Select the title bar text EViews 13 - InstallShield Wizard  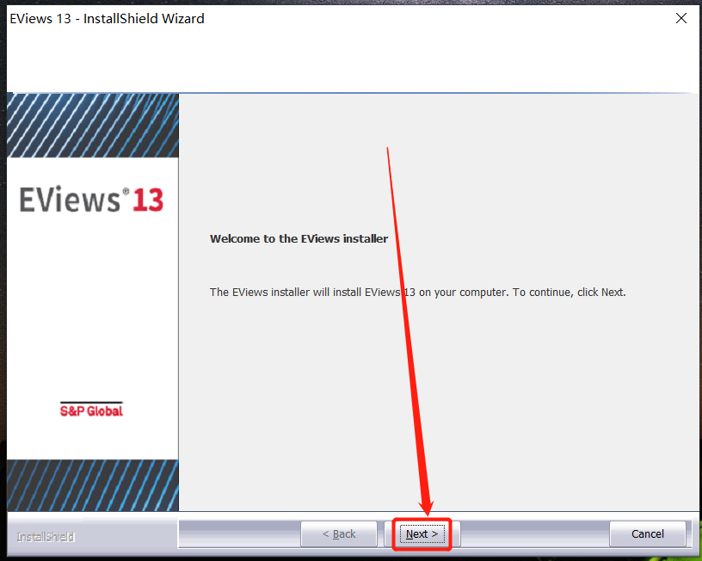pyautogui.click(x=107, y=17)
